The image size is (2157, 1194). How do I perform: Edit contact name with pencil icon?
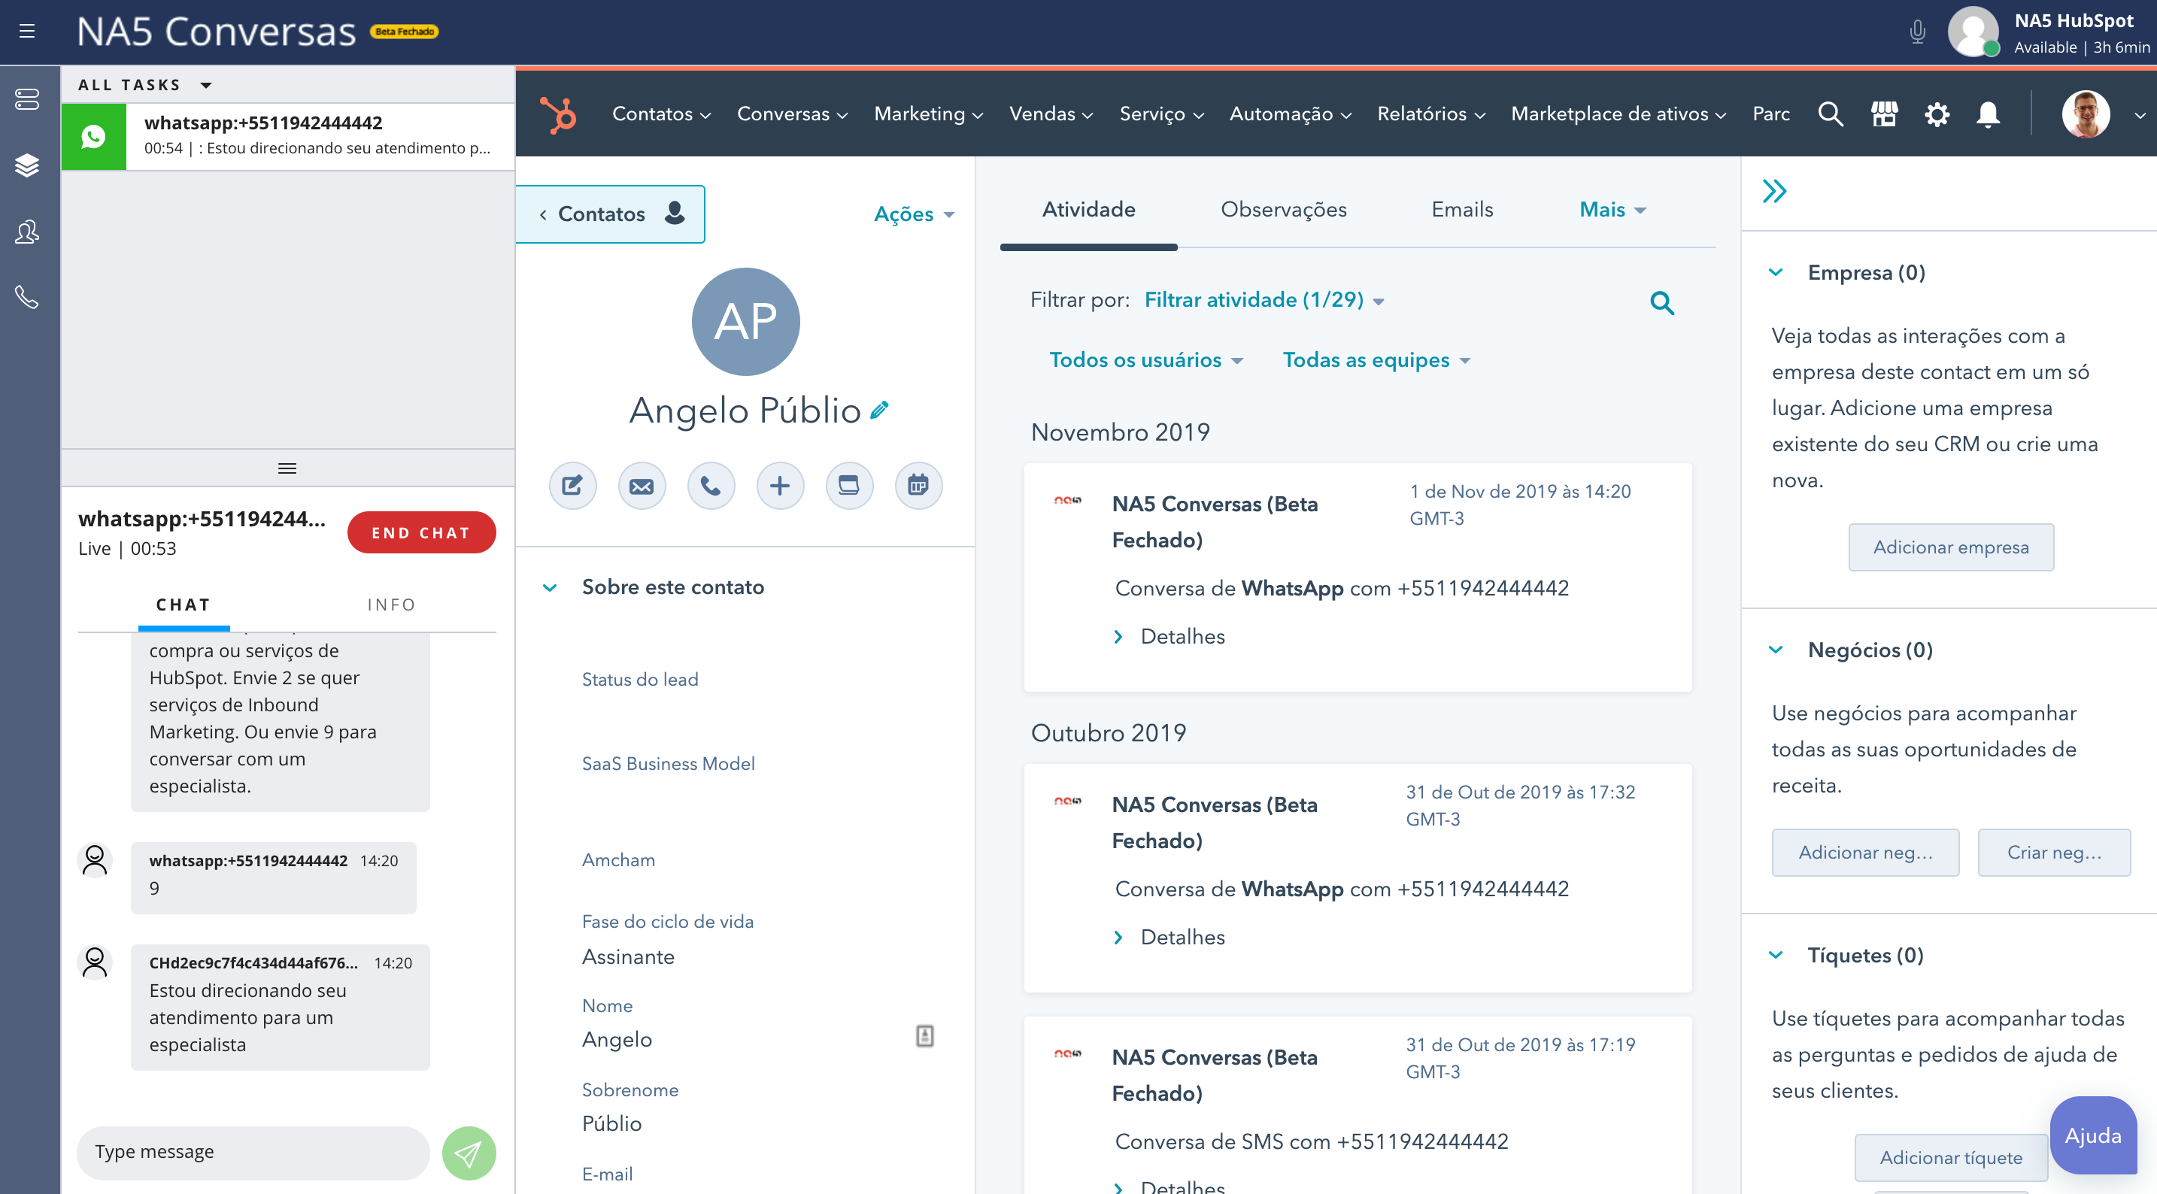(879, 411)
